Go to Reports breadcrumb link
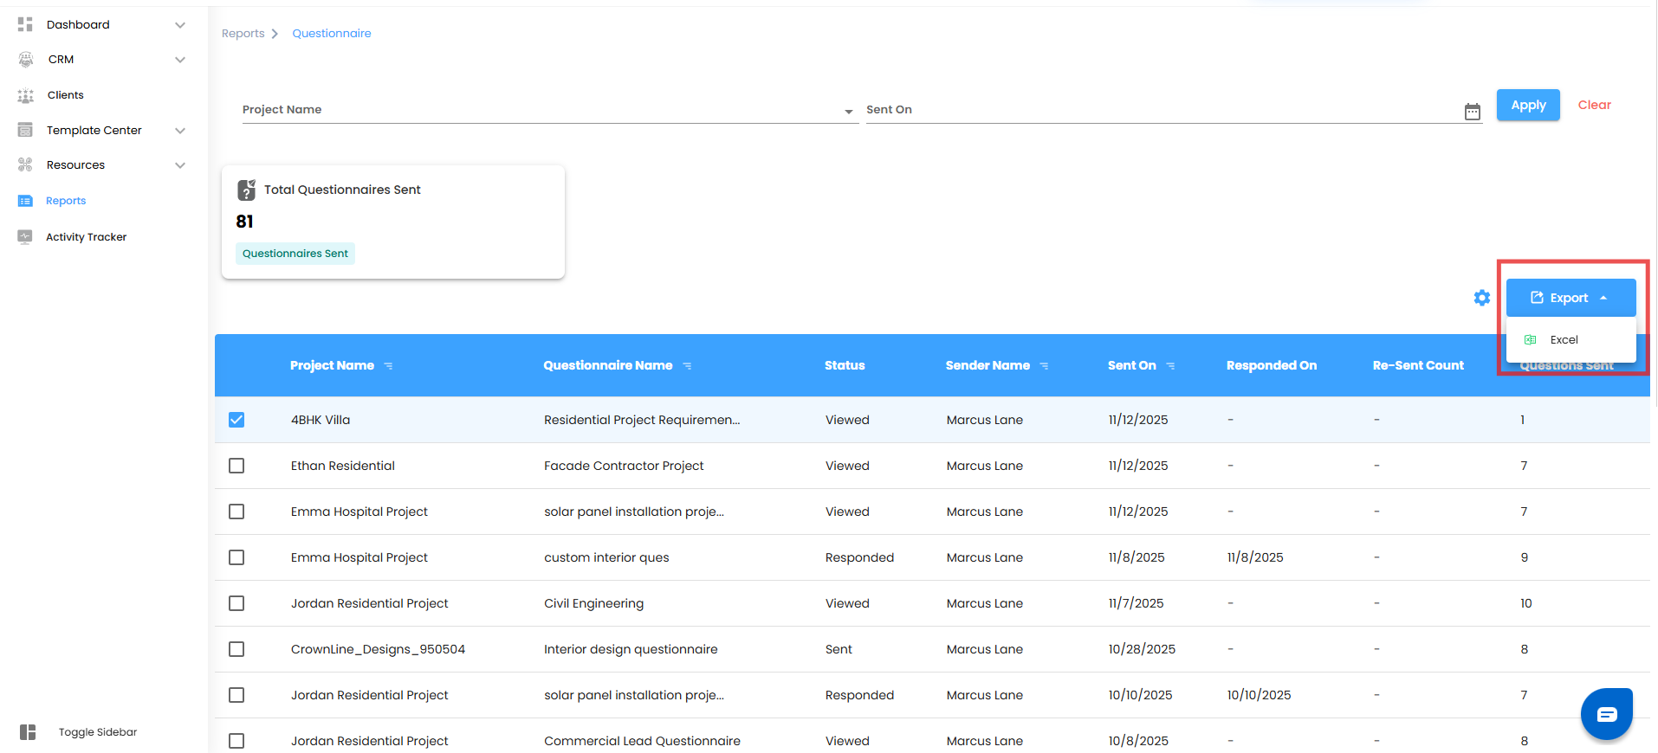 [x=243, y=34]
